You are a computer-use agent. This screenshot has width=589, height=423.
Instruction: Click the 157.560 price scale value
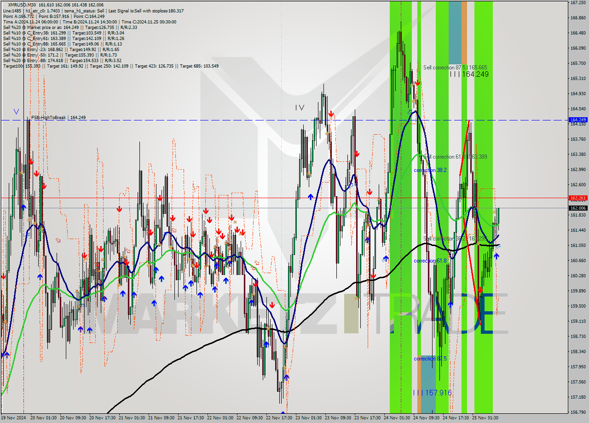tap(578, 382)
